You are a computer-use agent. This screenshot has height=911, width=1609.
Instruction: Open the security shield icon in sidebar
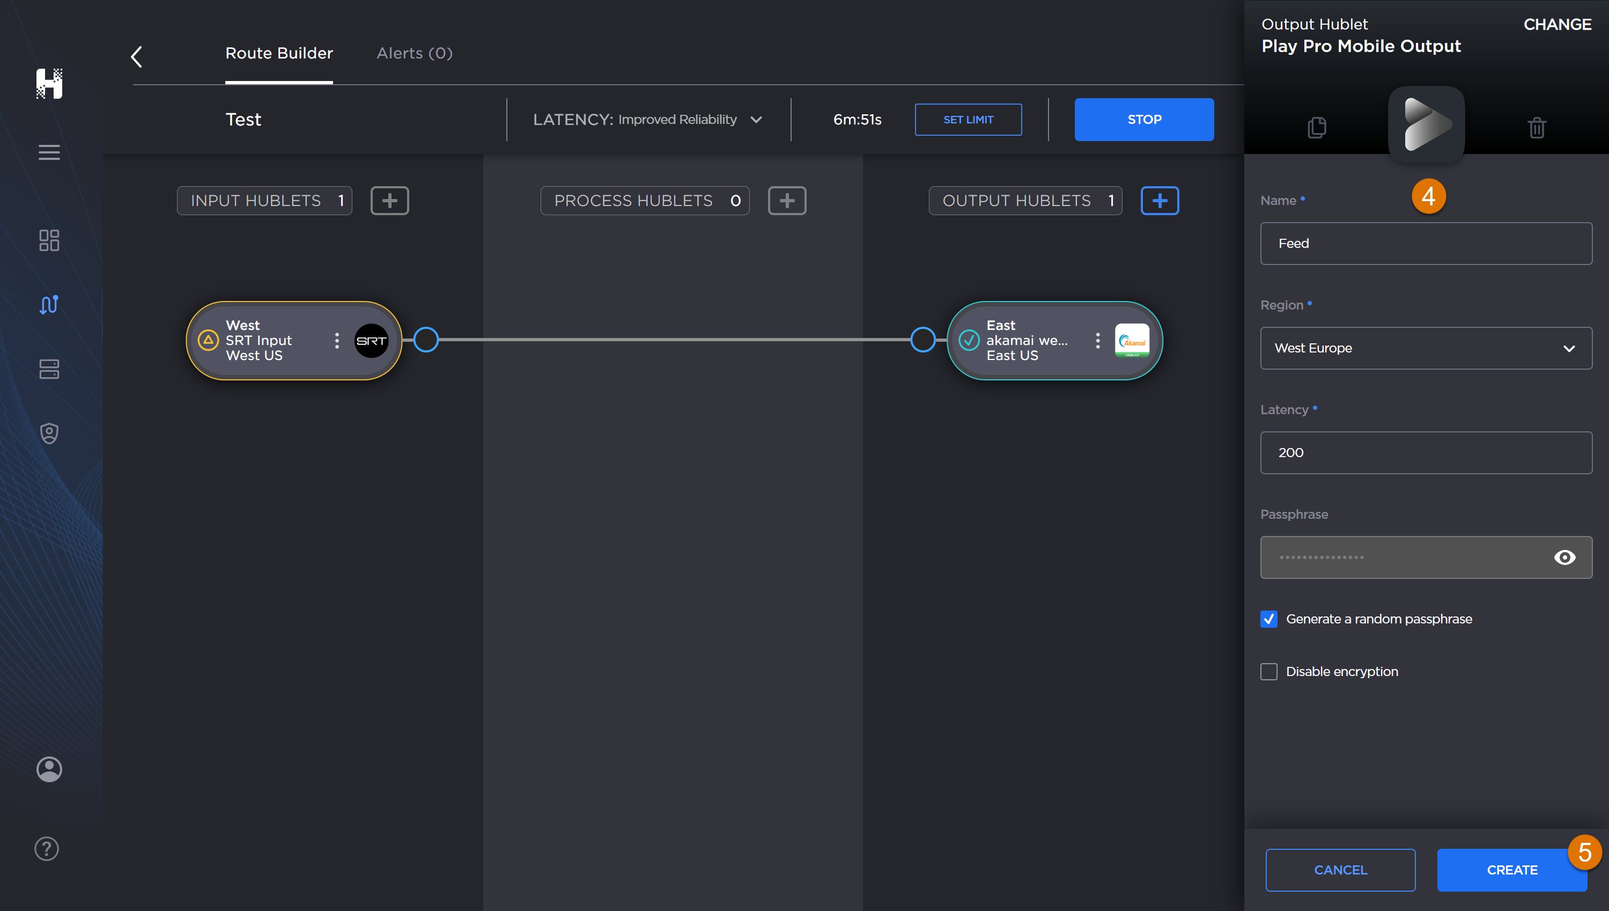(x=49, y=433)
